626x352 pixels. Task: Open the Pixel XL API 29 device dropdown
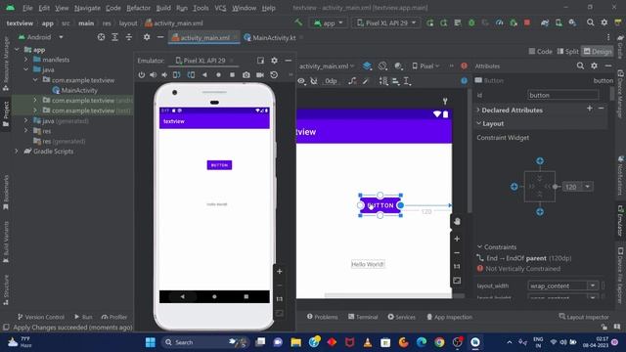click(386, 23)
